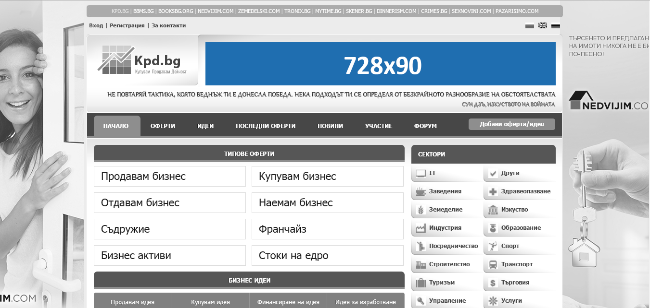This screenshot has height=308, width=650.
Task: Select Франчайз offer type
Action: click(328, 229)
